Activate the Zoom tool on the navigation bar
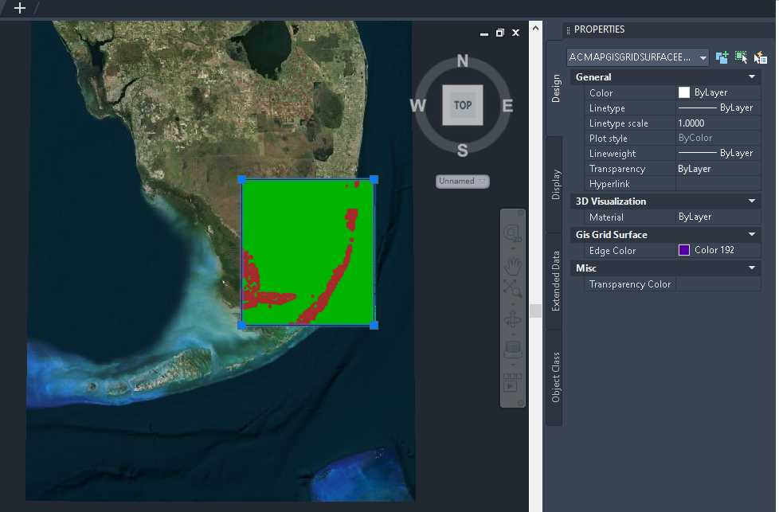Image resolution: width=779 pixels, height=512 pixels. click(x=512, y=289)
